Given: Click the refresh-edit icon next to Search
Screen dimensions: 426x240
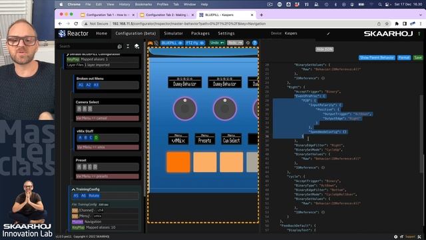Looking at the screenshot, I should coord(120,47).
